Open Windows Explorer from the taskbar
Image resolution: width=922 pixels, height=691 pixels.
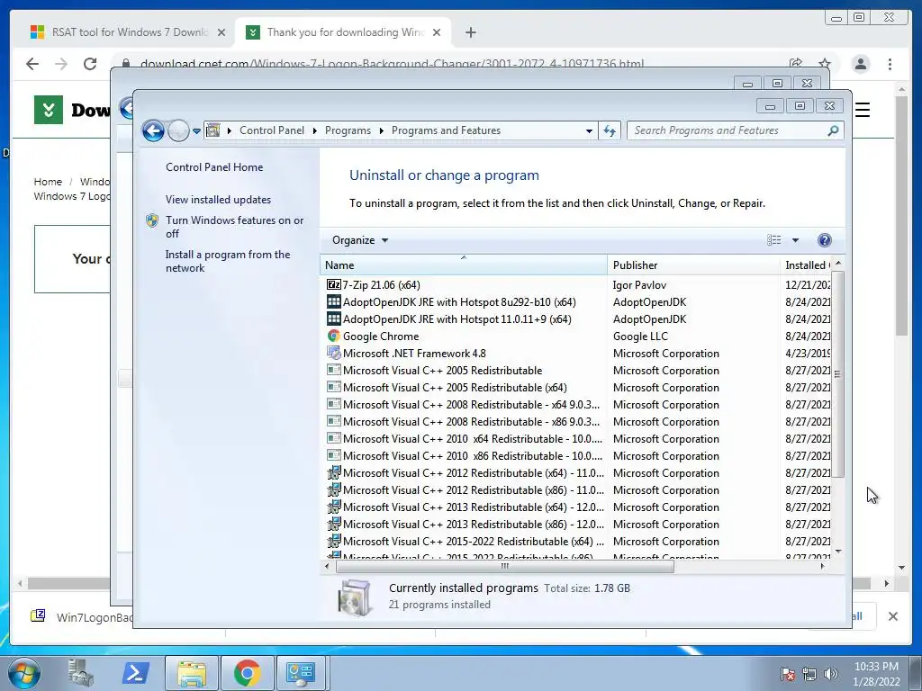click(192, 673)
